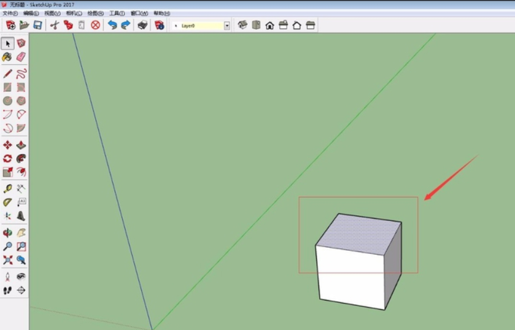The height and width of the screenshot is (330, 515).
Task: Copy selection using the Copy icon
Action: coord(68,25)
